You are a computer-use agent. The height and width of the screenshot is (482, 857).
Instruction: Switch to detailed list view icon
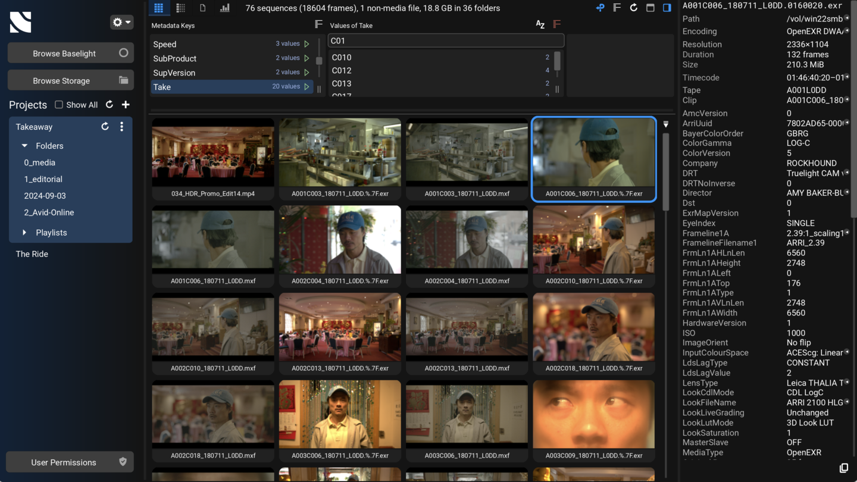click(180, 8)
